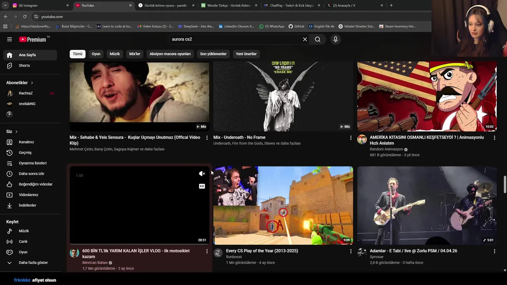507x285 pixels.
Task: Open Geçmiş history in sidebar
Action: 30,152
